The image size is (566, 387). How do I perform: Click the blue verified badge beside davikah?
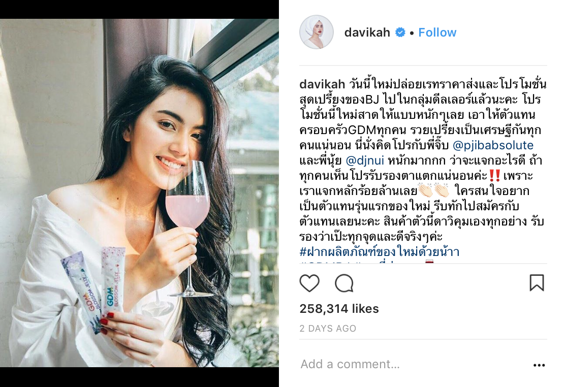tap(400, 33)
